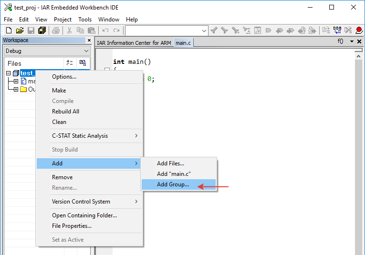Image resolution: width=365 pixels, height=255 pixels.
Task: Click the Paste clipboard icon
Action: tap(91, 31)
